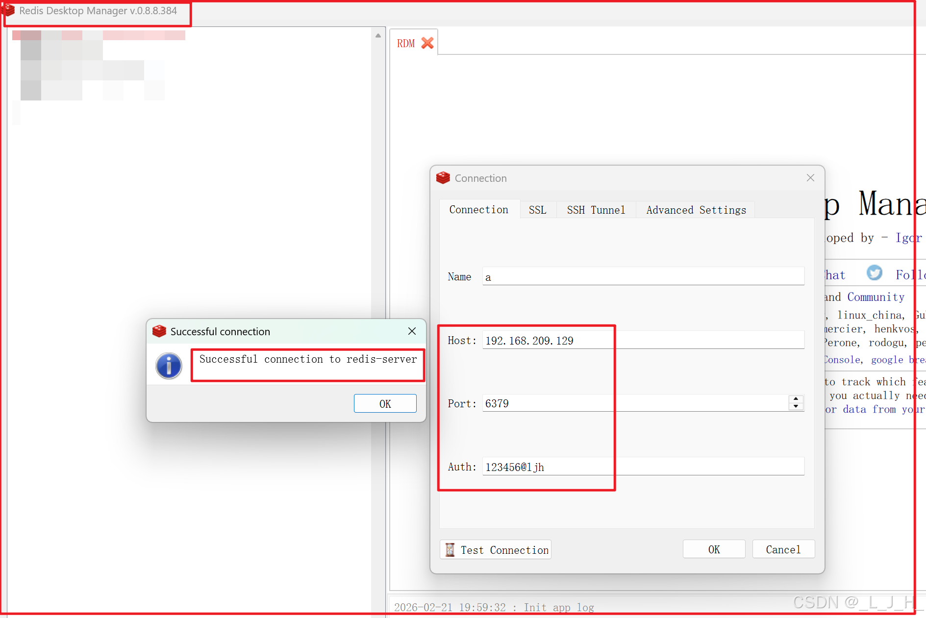Screen dimensions: 926x618
Task: Dismiss Successful connection popup with OK
Action: click(x=385, y=403)
